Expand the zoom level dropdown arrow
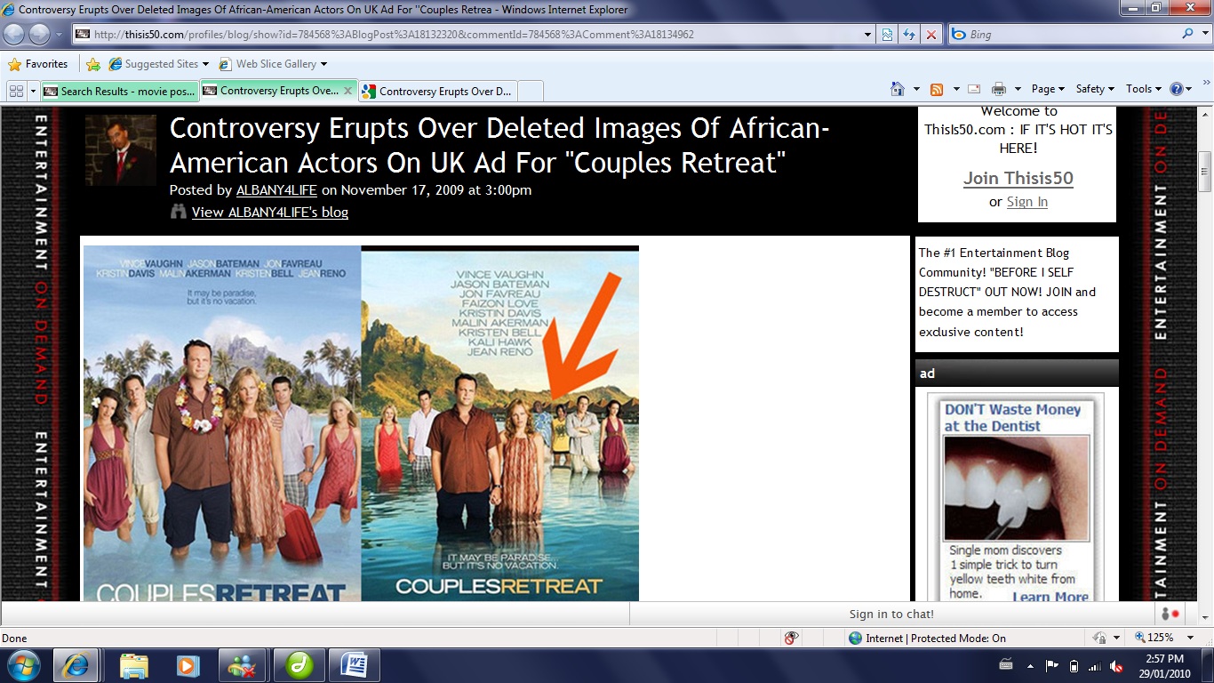The width and height of the screenshot is (1214, 683). (1192, 638)
